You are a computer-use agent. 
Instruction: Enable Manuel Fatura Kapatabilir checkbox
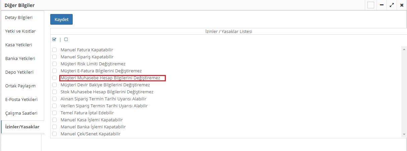(54, 50)
